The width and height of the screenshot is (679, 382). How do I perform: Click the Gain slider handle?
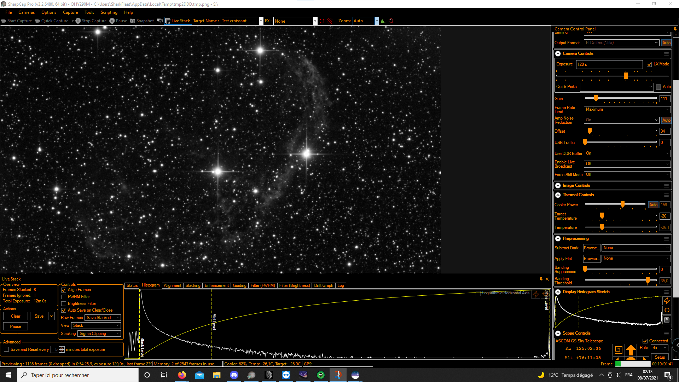(596, 98)
